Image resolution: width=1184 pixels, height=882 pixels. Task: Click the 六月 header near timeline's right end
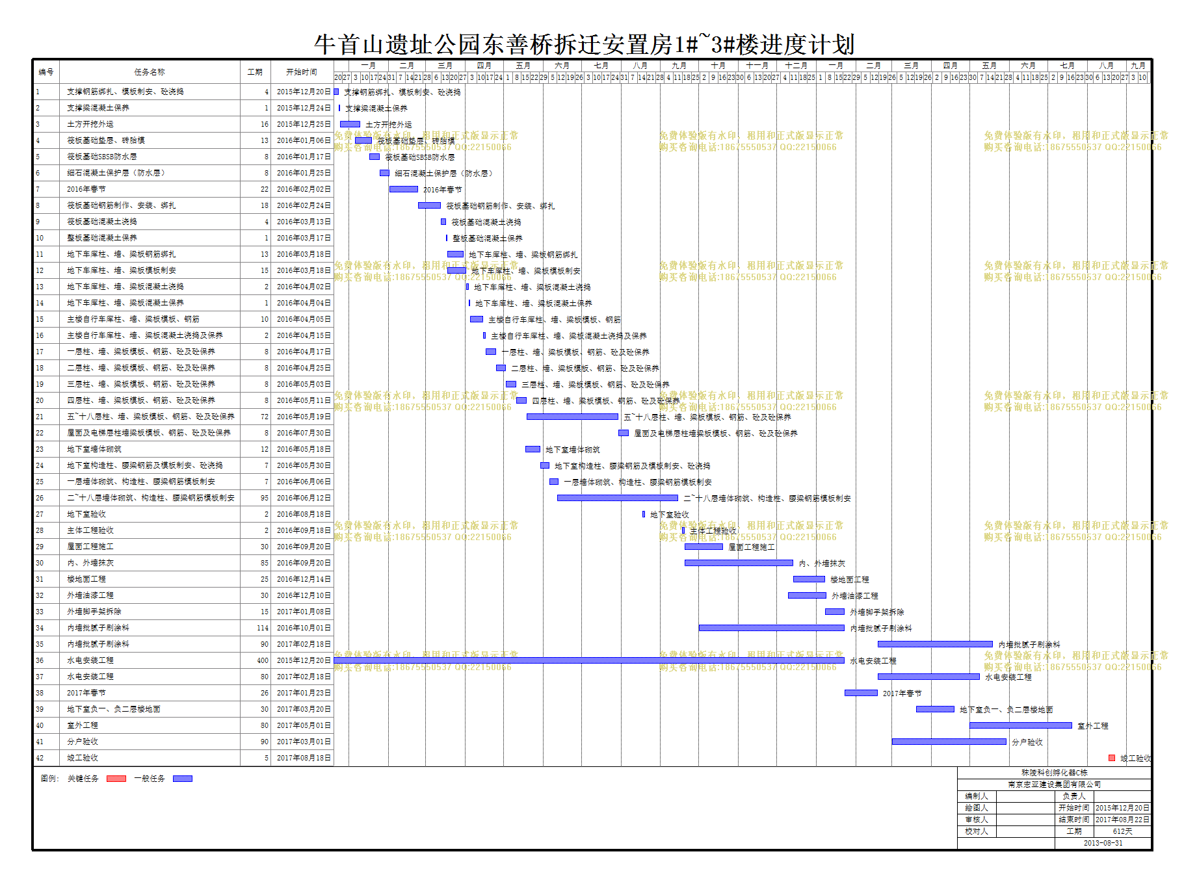tap(1029, 66)
